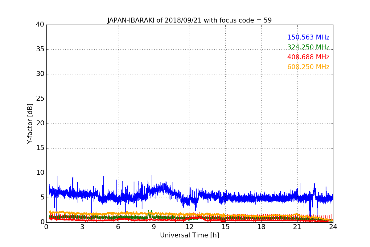Click the x-axis tick label 3

82,227
